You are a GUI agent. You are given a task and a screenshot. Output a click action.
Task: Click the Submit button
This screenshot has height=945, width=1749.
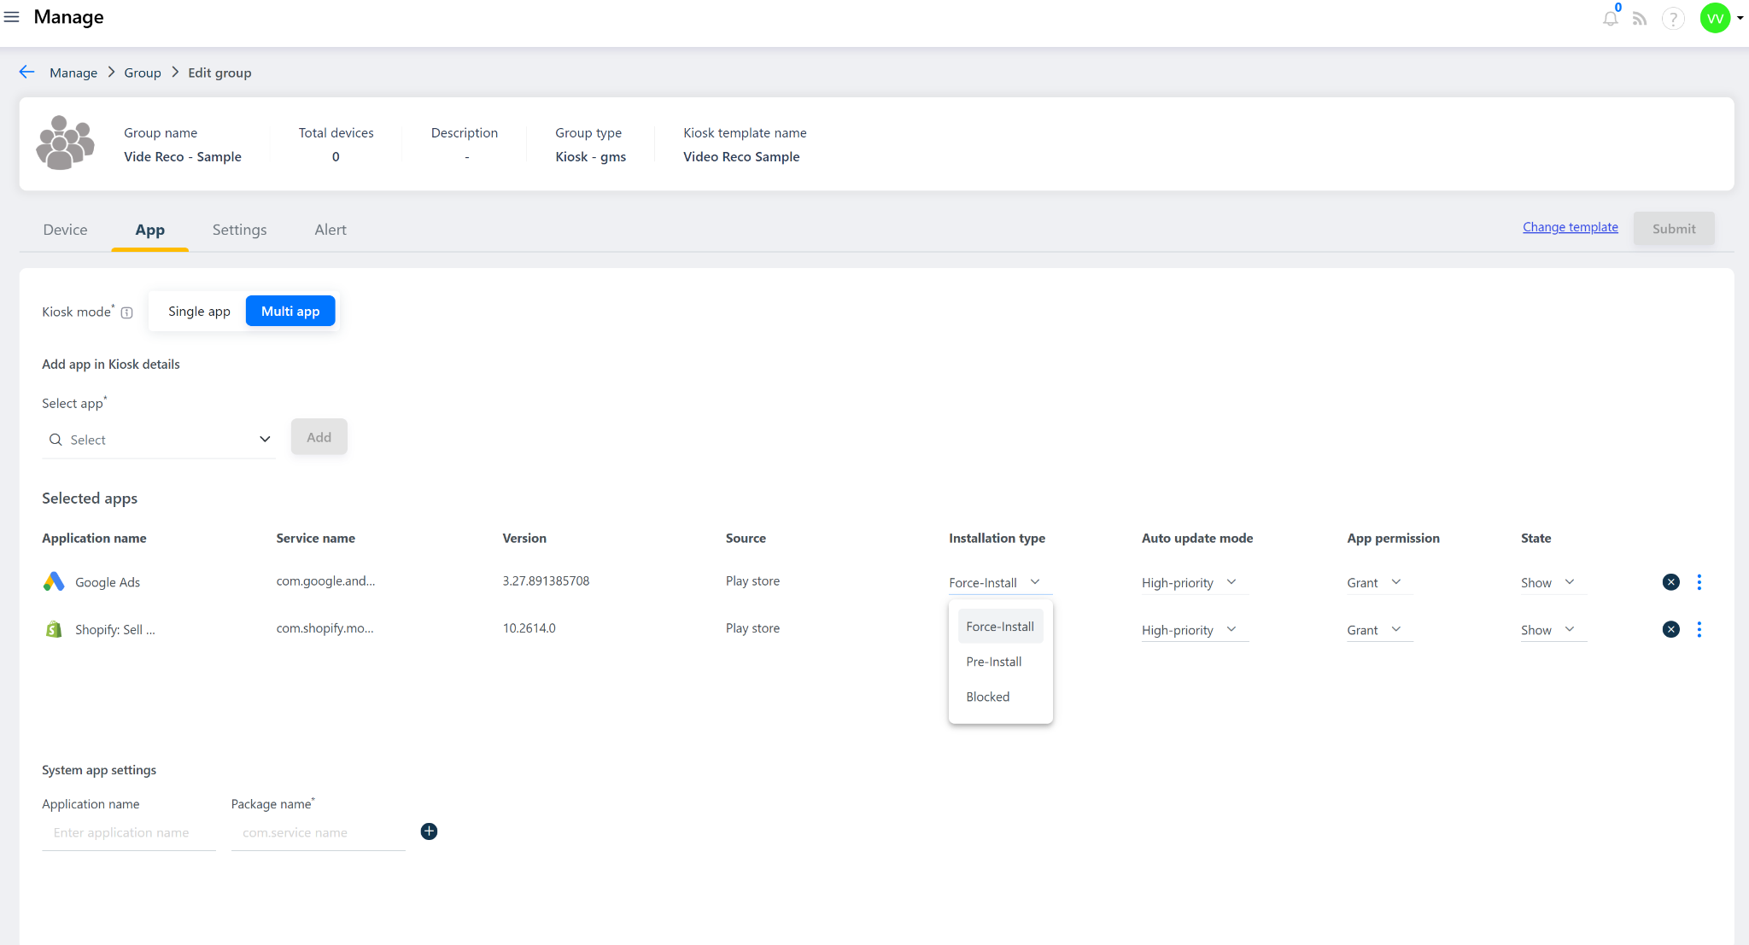[x=1673, y=229]
